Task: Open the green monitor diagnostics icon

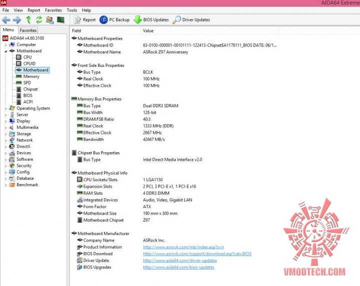Action: pos(60,20)
